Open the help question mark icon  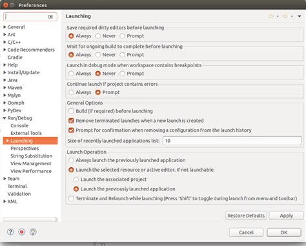[10, 232]
